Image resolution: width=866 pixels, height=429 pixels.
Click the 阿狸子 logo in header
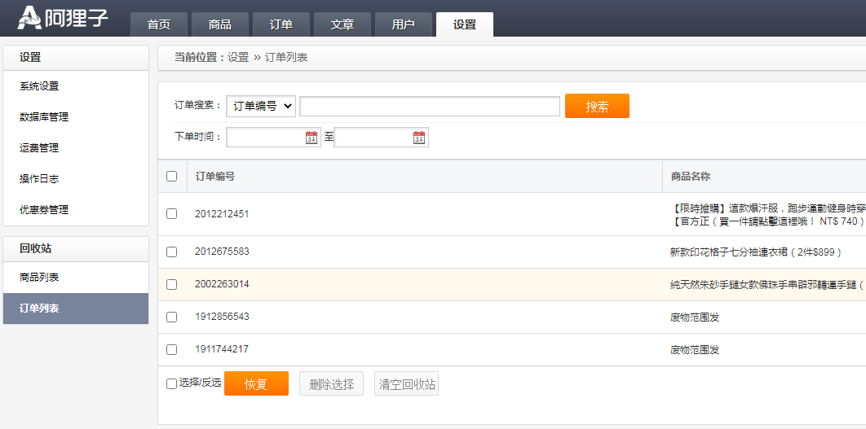point(63,18)
